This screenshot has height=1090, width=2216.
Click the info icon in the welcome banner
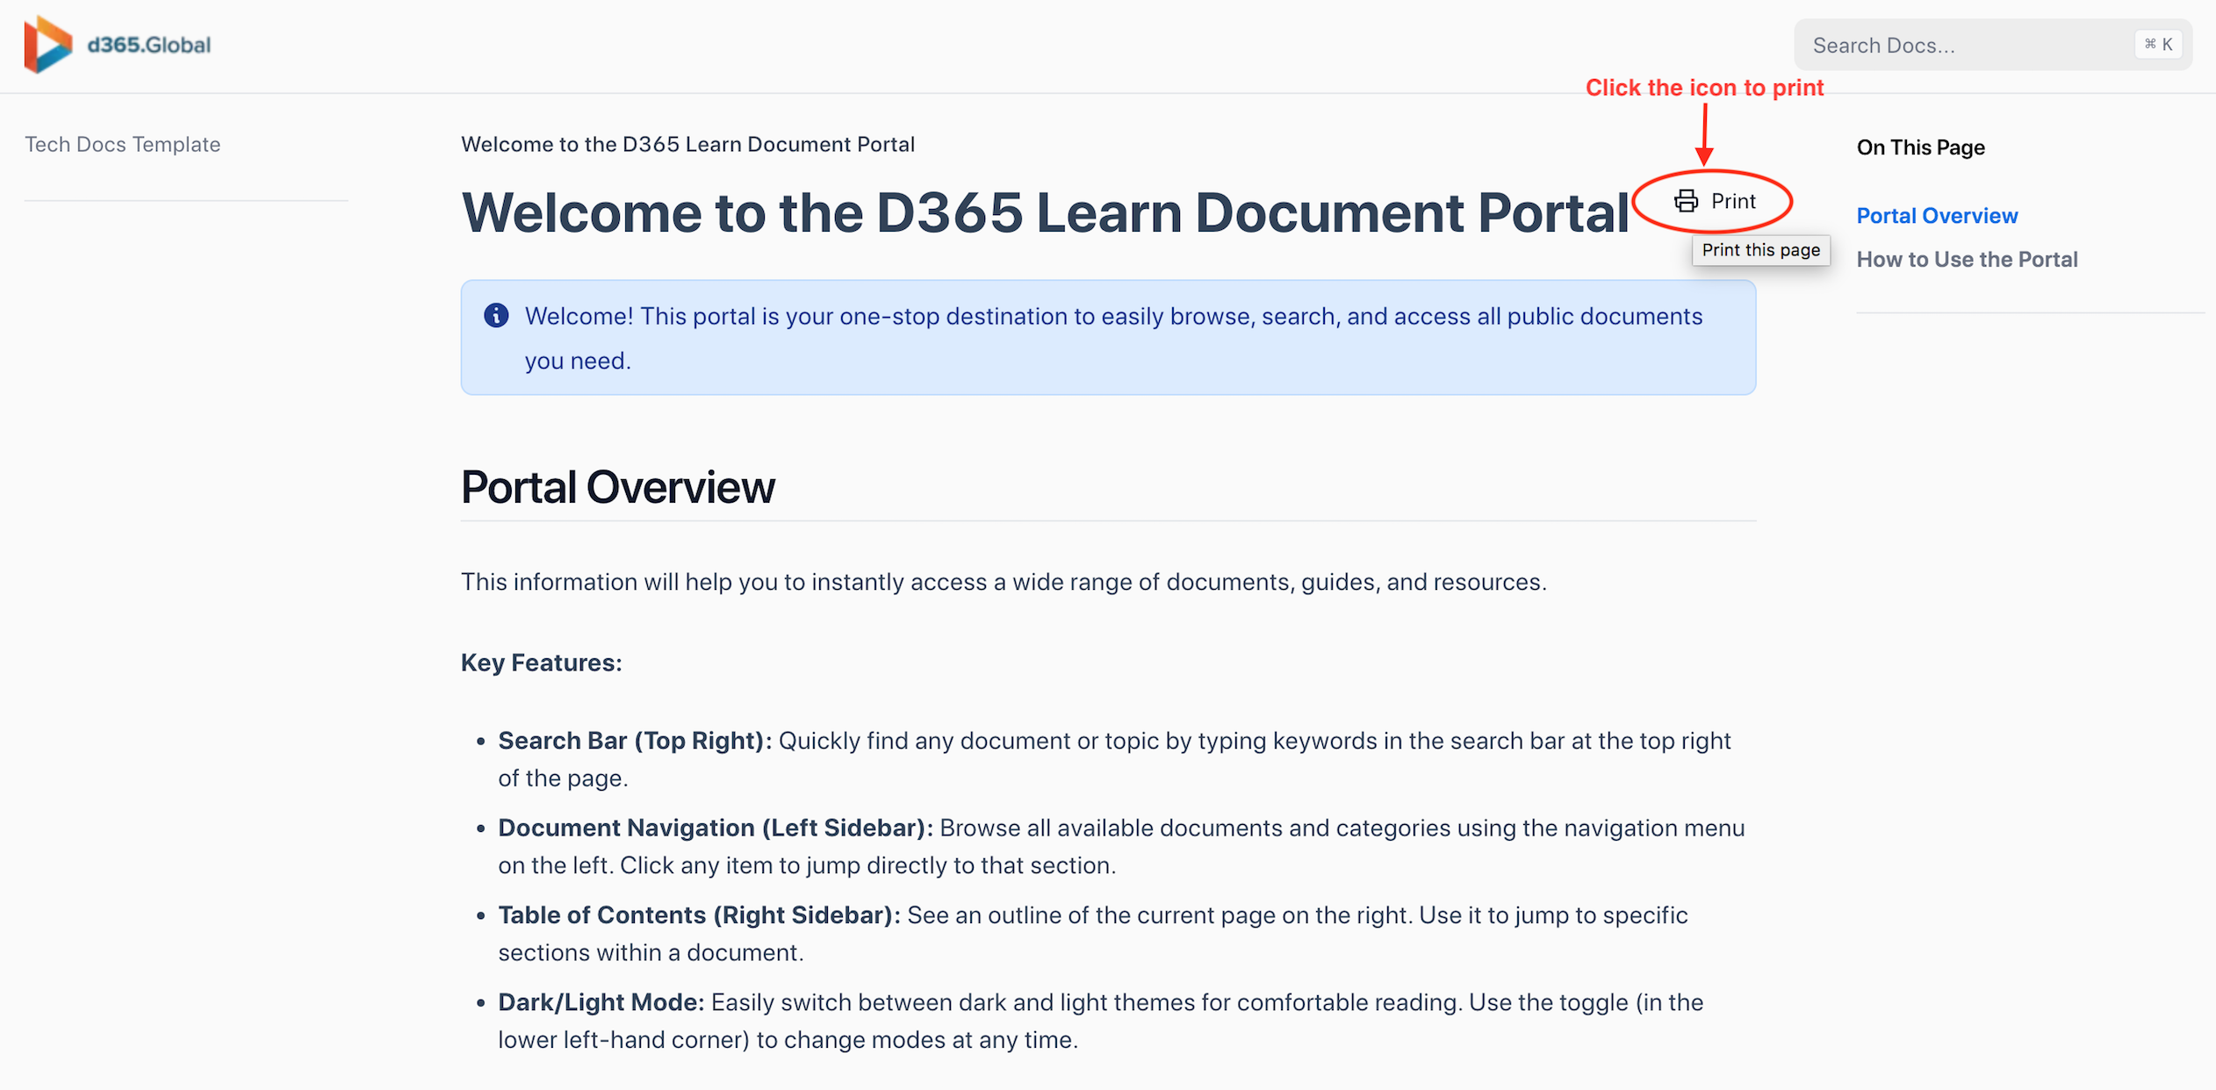pyautogui.click(x=496, y=315)
